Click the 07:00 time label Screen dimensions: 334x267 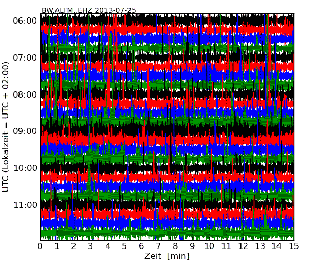coord(25,58)
